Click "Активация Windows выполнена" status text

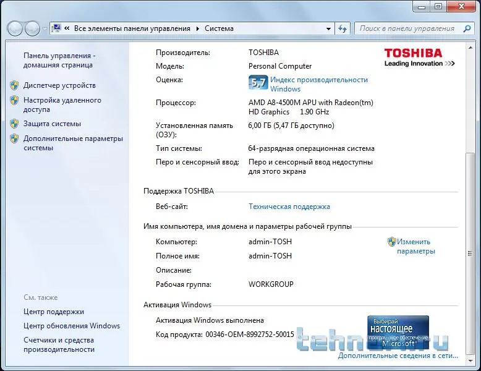coord(210,320)
